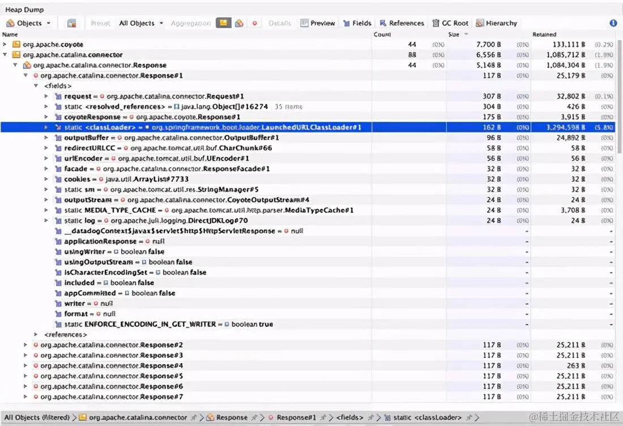Screen dimensions: 623x426
Task: Click the org.apache.coyote package icon
Action: (16, 45)
